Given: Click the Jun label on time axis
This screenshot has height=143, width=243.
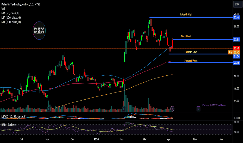Looking at the screenshot, I should click(221, 139).
